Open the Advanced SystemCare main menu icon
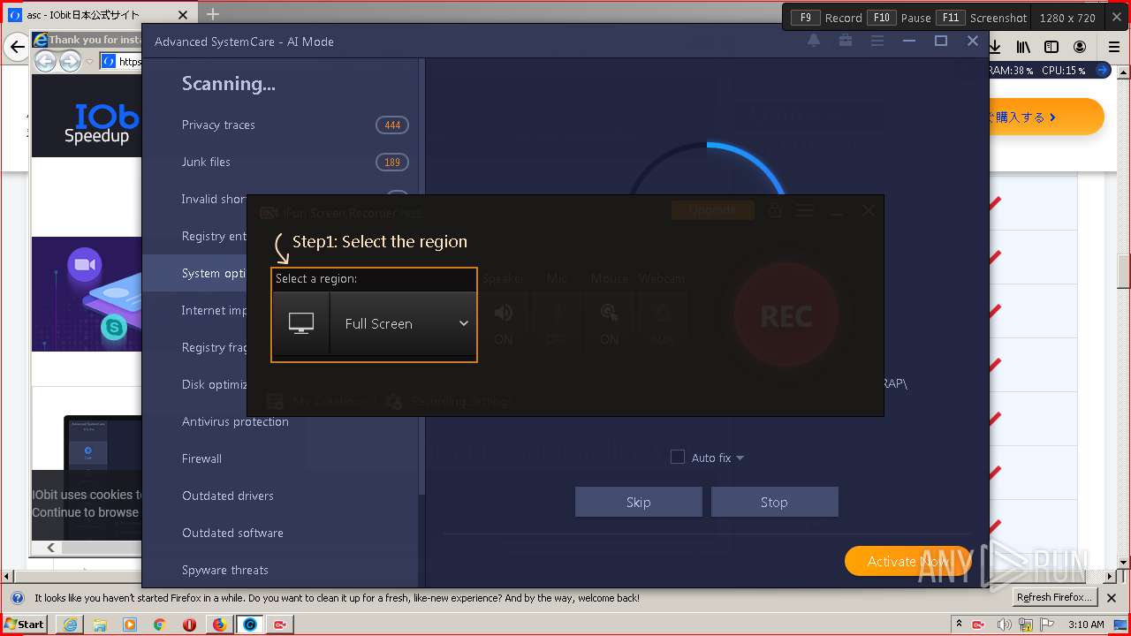The width and height of the screenshot is (1131, 636). pos(877,41)
